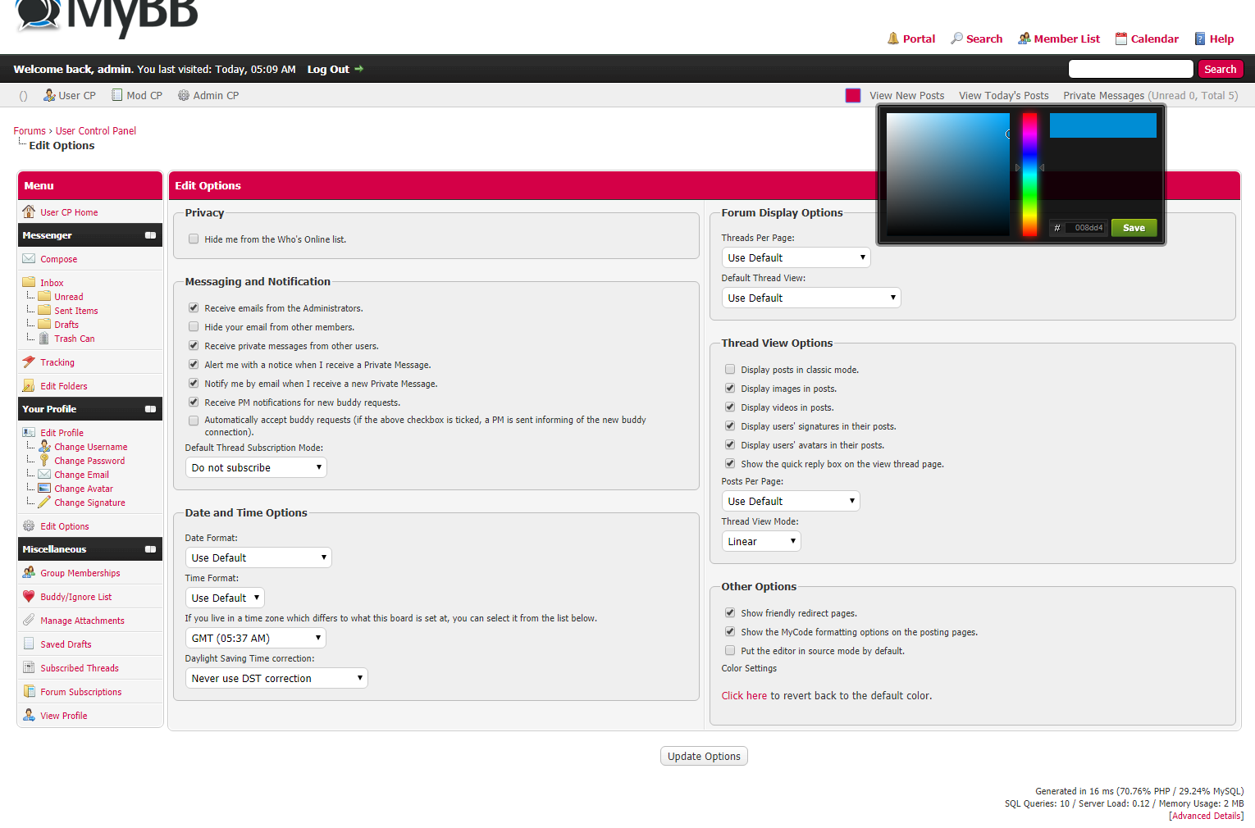The image size is (1255, 828).
Task: Click the User CP Home house icon
Action: click(29, 212)
